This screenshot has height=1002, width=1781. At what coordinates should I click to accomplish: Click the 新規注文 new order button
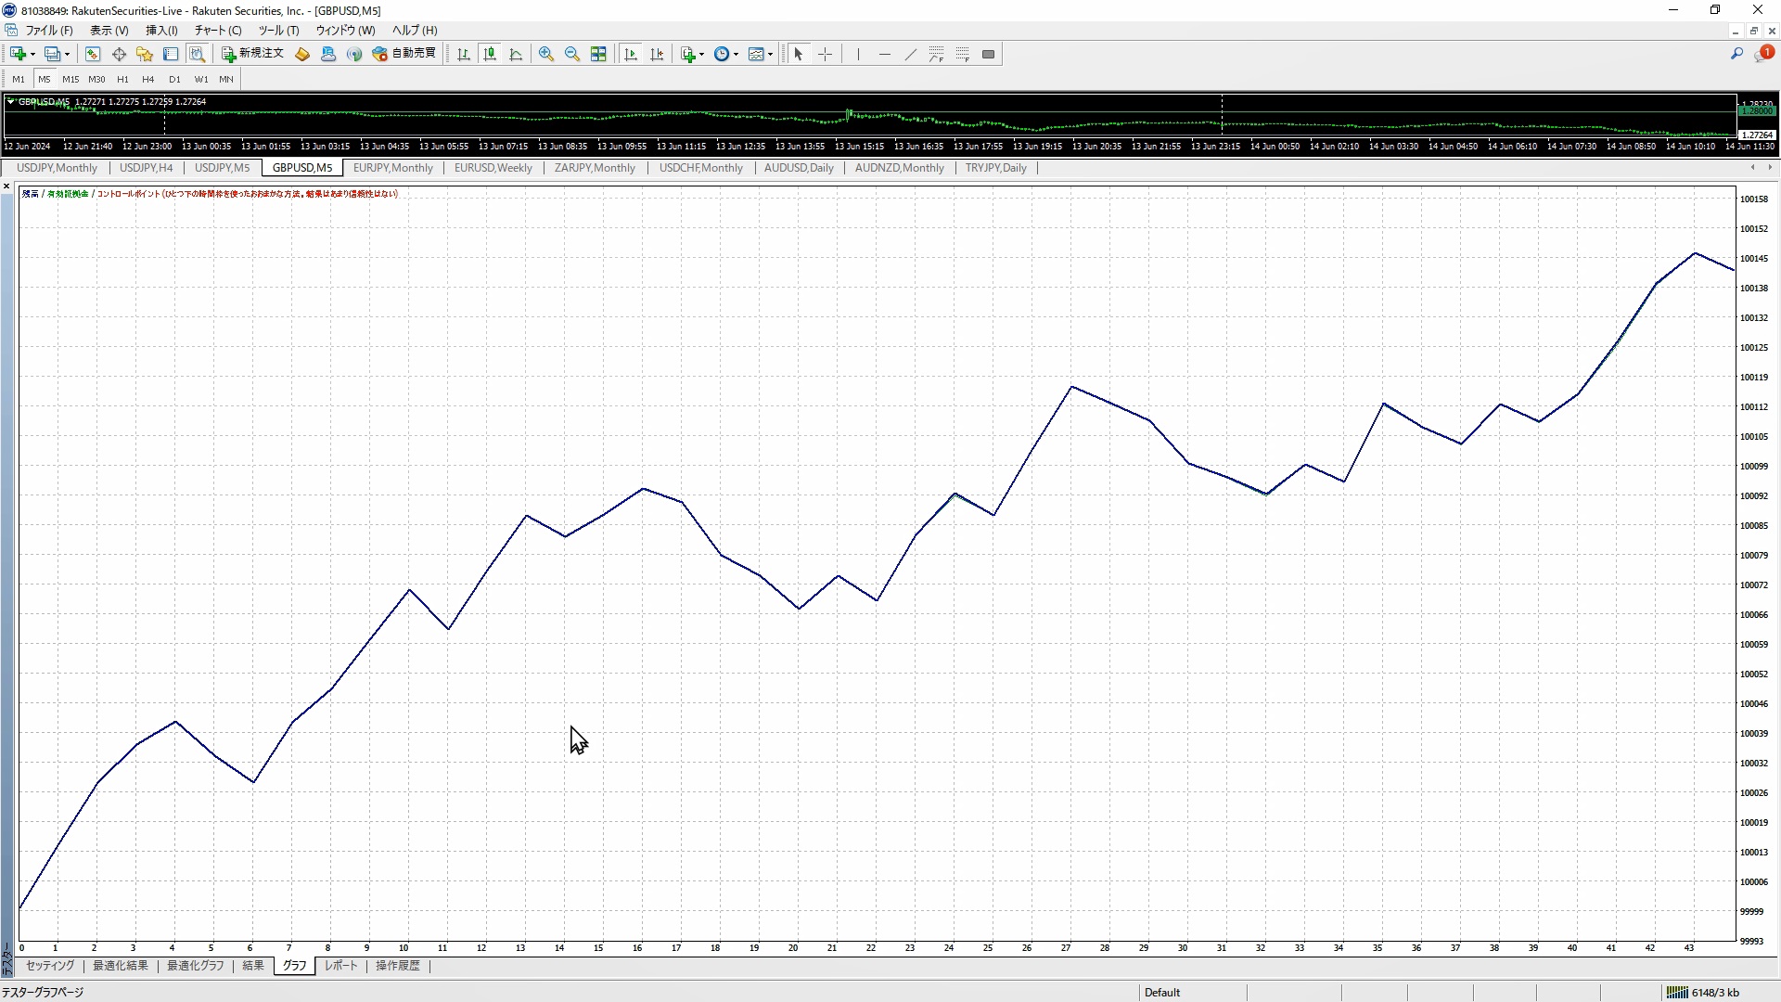pyautogui.click(x=253, y=54)
